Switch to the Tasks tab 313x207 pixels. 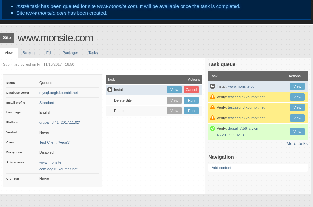coord(93,53)
